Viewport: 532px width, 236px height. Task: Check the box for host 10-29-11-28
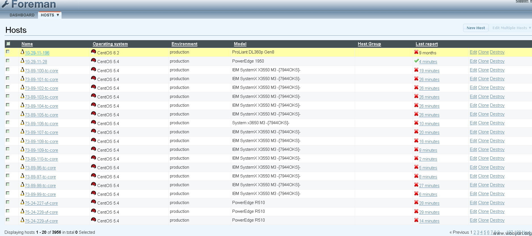(x=8, y=61)
